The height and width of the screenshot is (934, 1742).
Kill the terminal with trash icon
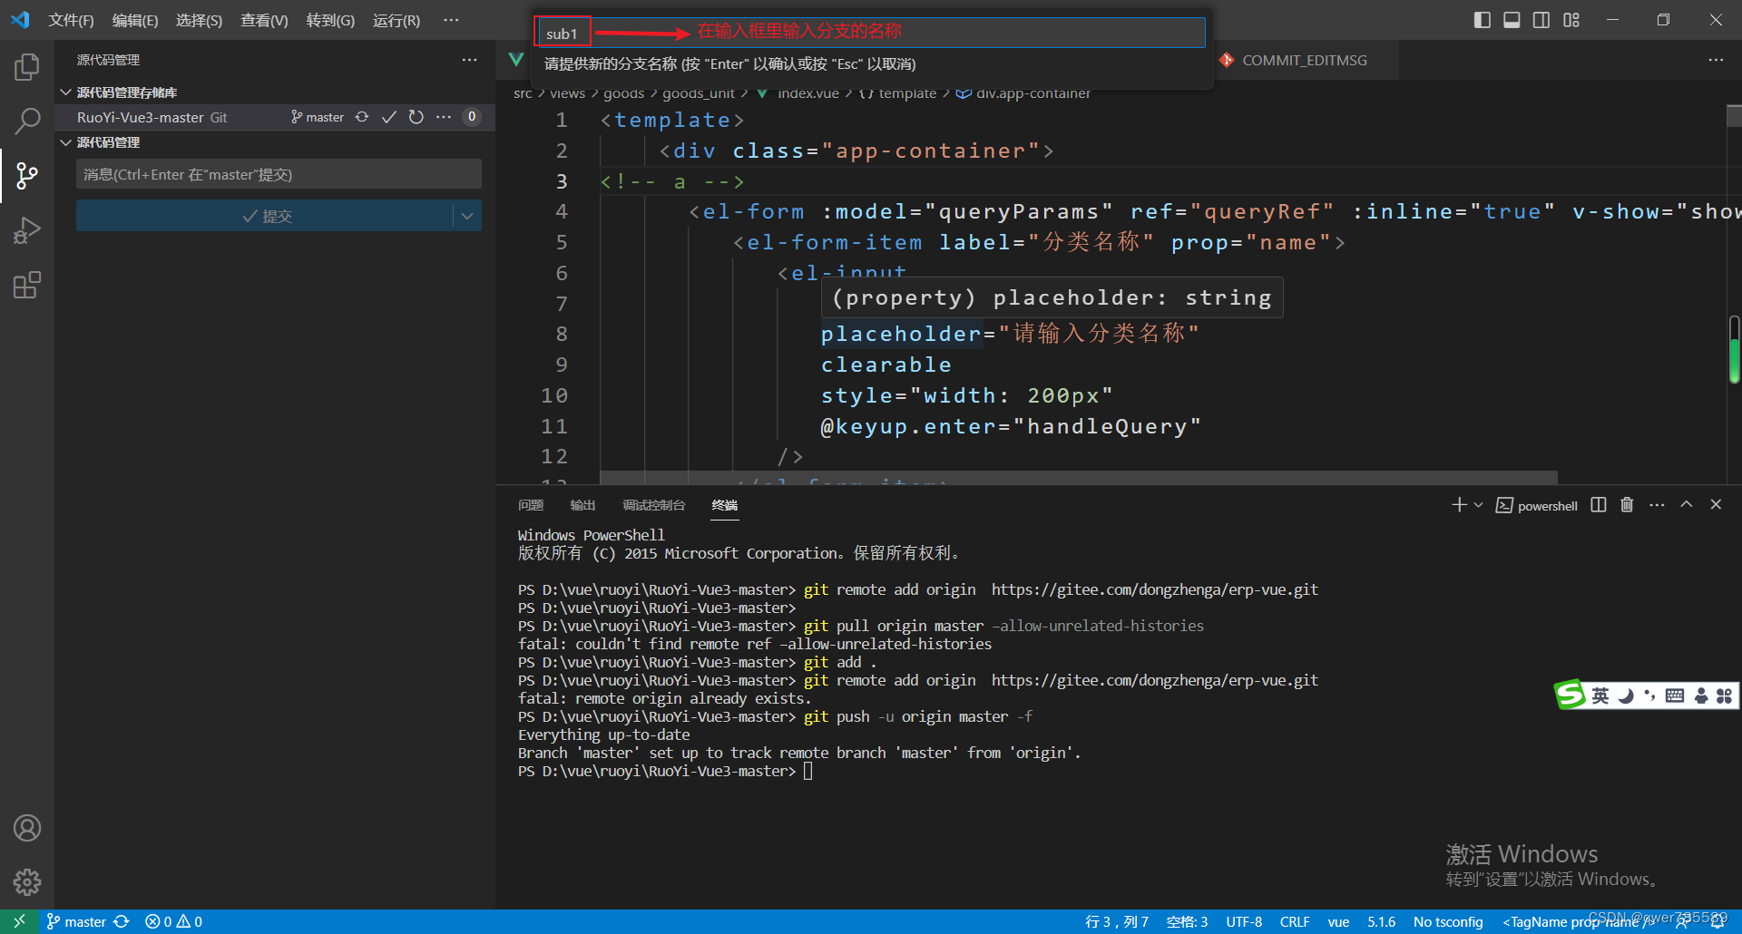1627,505
